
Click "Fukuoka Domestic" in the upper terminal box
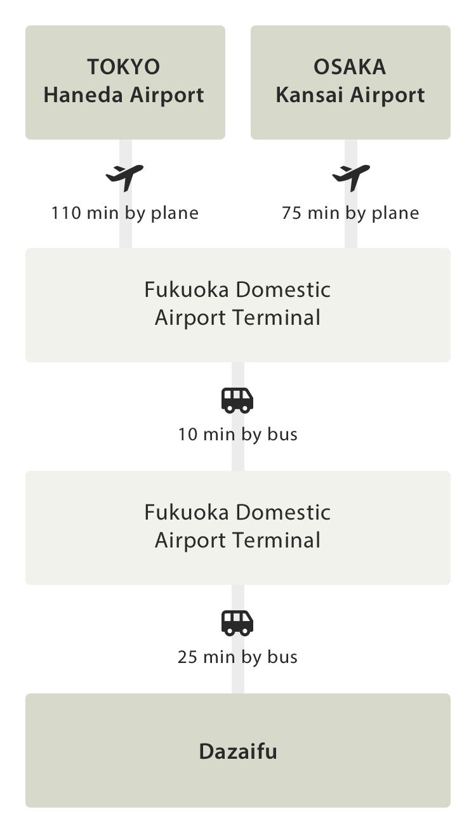pos(237,290)
